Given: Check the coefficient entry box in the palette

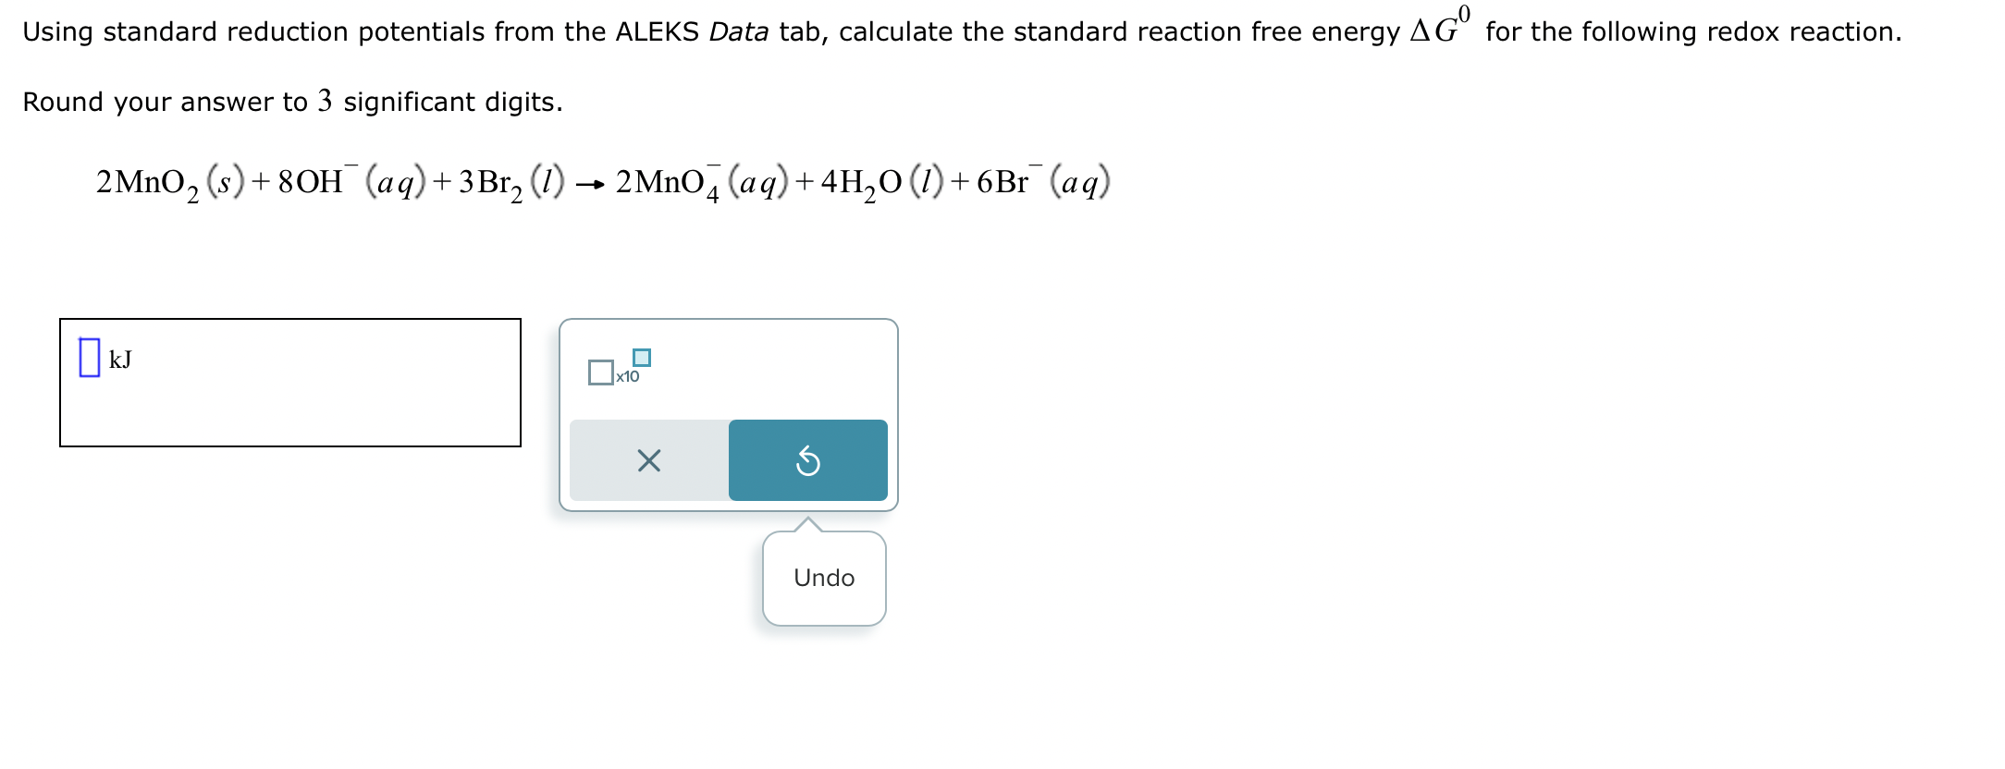Looking at the screenshot, I should click(600, 373).
